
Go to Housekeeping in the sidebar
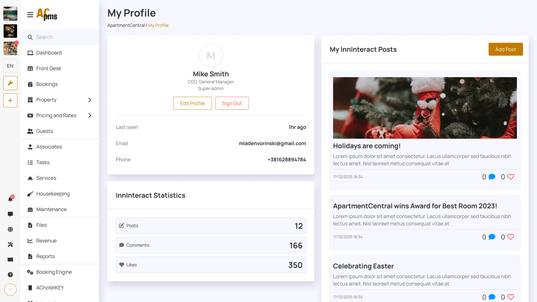coord(53,194)
